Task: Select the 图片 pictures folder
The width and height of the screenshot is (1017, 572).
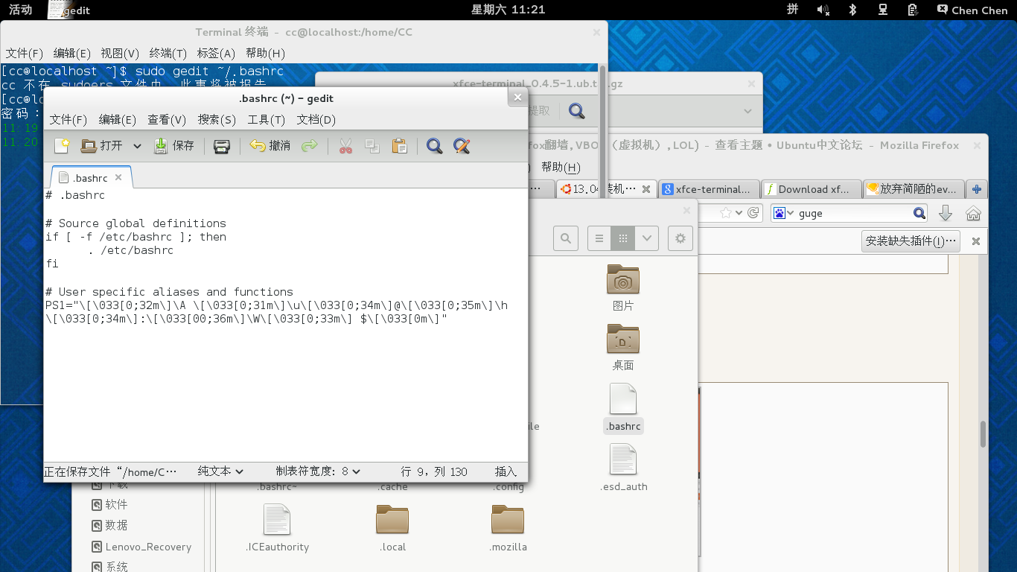Action: (623, 287)
